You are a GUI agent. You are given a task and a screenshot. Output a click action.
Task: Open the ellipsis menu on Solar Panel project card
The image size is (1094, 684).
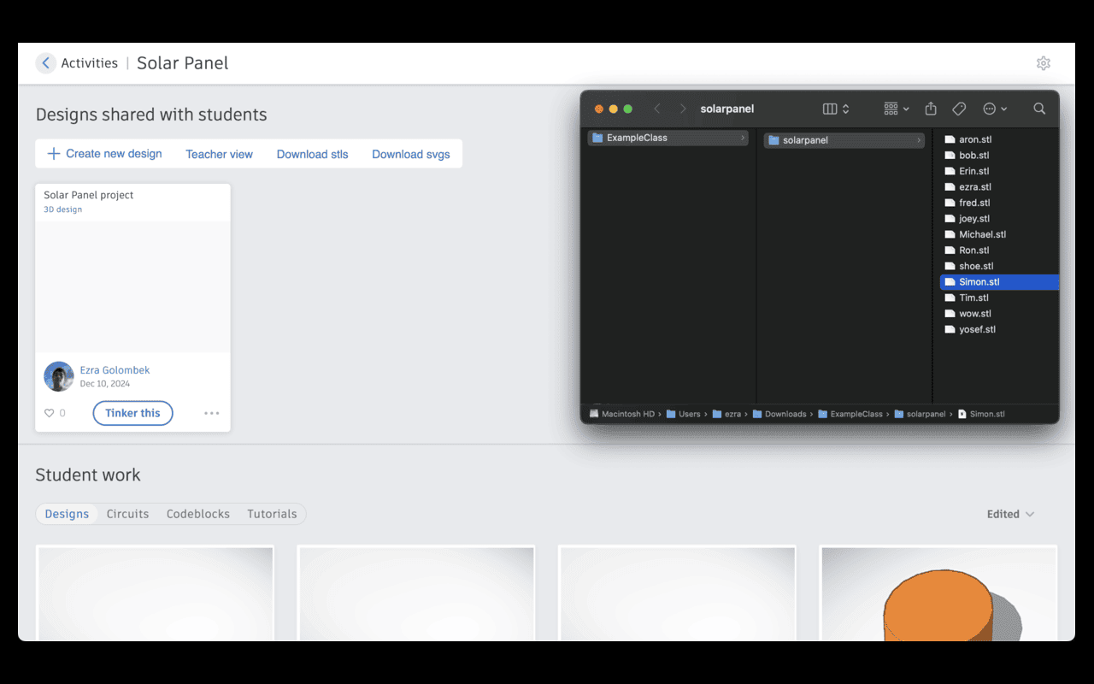click(x=211, y=413)
